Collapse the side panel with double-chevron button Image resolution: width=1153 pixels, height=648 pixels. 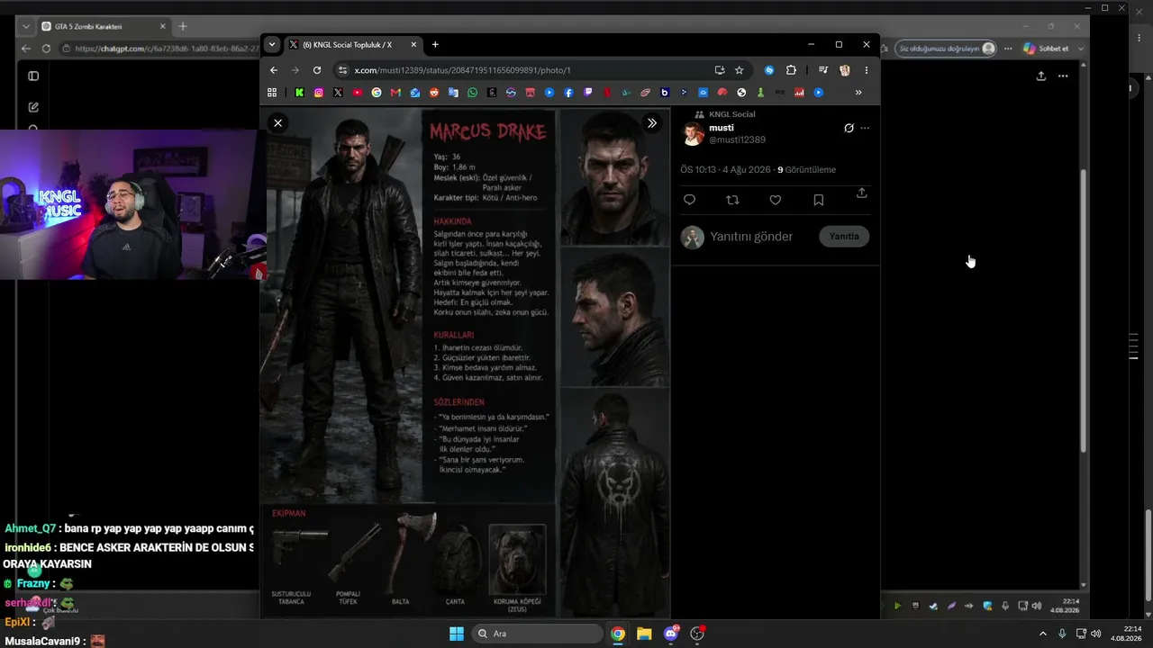(x=652, y=123)
